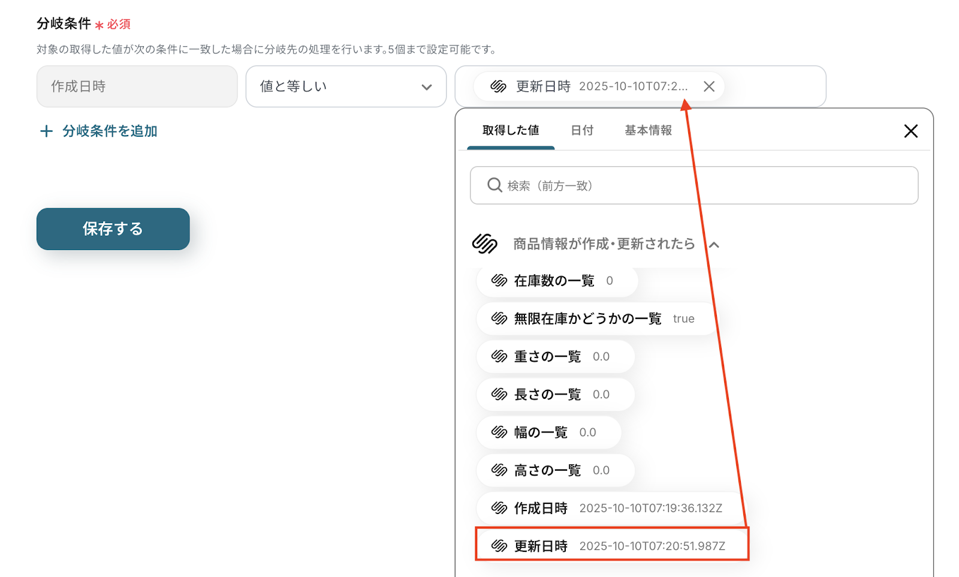
Task: Click the plus icon beside 分岐条件を追加
Action: [46, 131]
